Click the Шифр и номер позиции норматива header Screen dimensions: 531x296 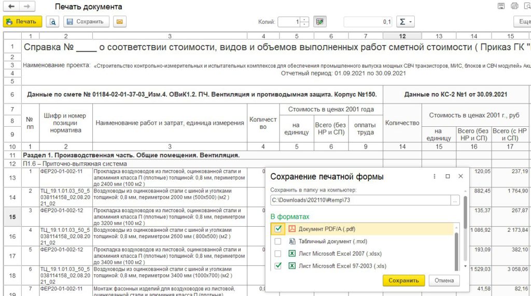66,123
